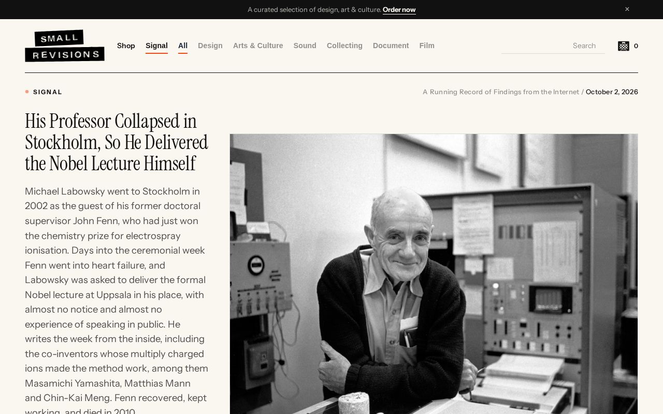663x414 pixels.
Task: Click the cart count number 0
Action: coord(636,46)
